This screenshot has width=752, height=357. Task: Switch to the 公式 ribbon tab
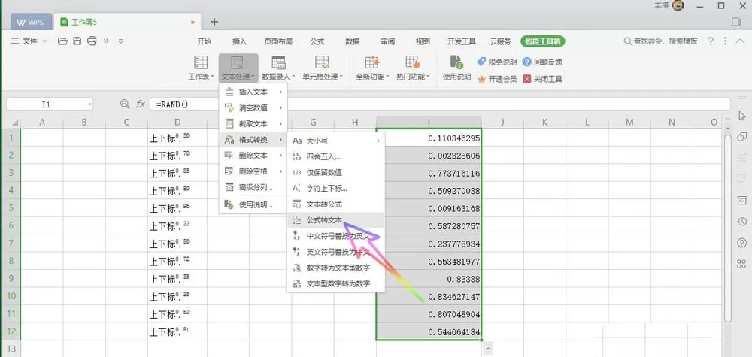(317, 41)
